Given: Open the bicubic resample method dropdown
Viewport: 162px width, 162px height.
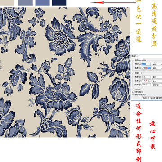Looking at the screenshot, I should (x=152, y=98).
